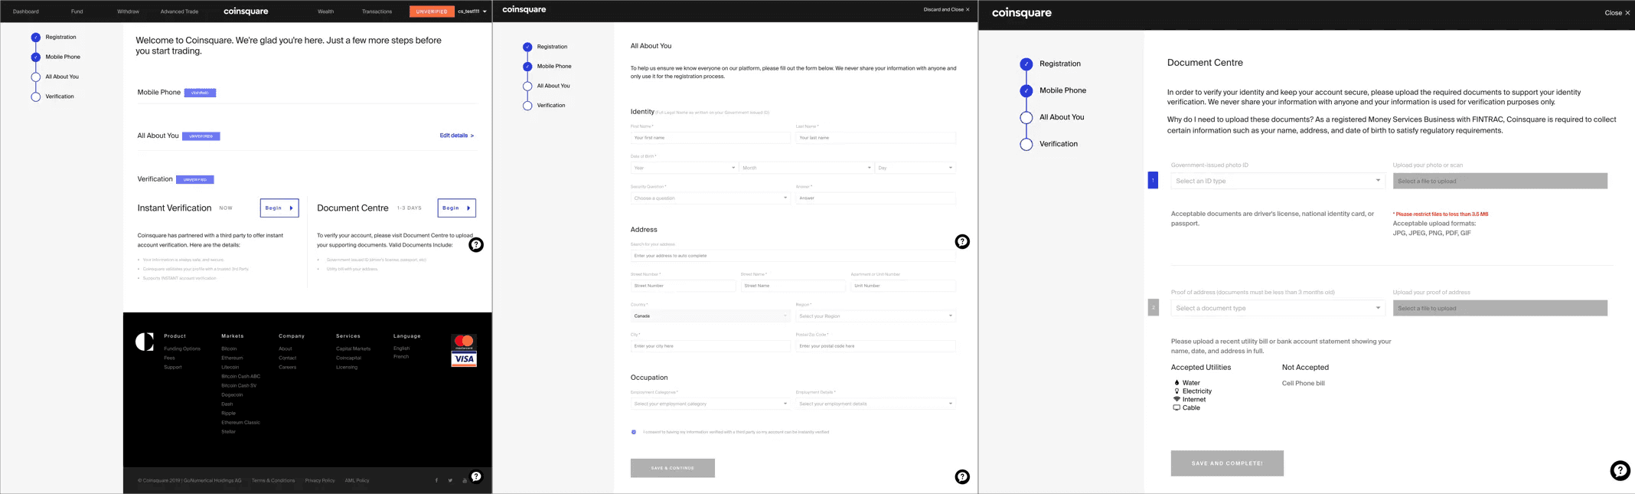Click the Mastercard logo in the footer

464,342
